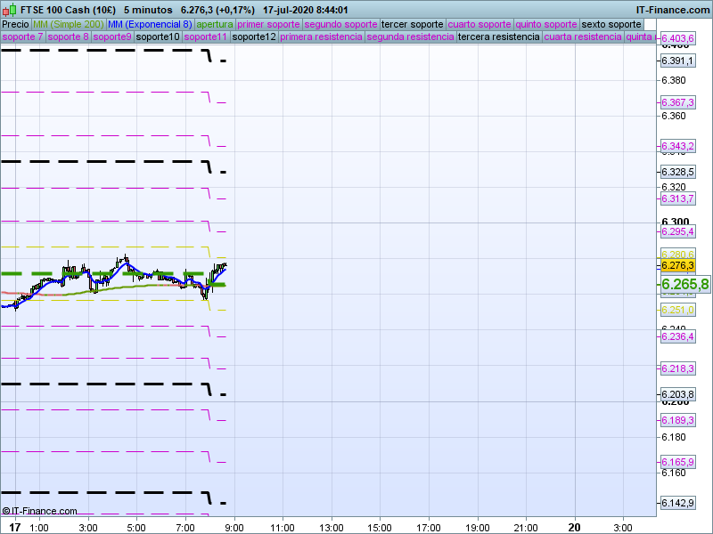Screen dimensions: 713x534
Task: Click the 6.380 price axis label
Action: pos(674,80)
